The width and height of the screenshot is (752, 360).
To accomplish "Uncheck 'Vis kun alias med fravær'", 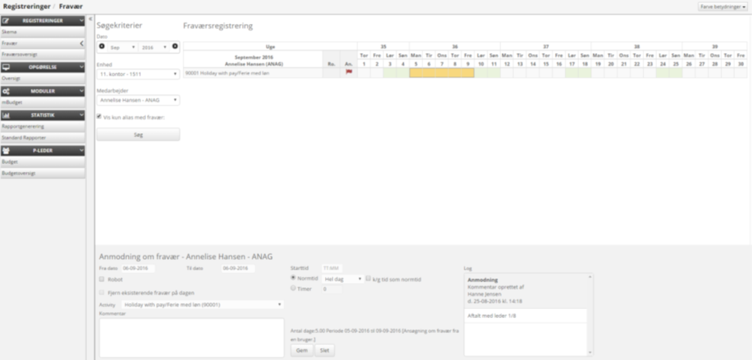I will click(100, 116).
